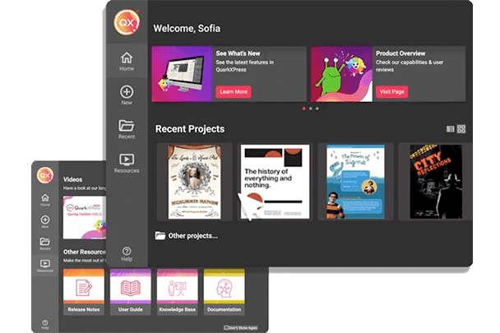Click the New icon in the small window sidebar
500x333 pixels.
(45, 221)
